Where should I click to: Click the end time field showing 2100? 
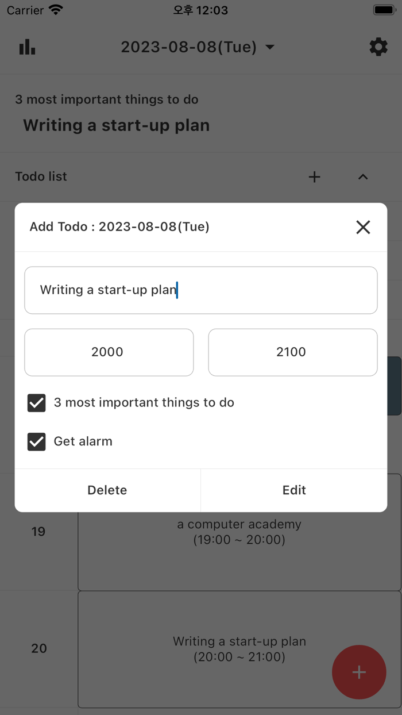[292, 352]
